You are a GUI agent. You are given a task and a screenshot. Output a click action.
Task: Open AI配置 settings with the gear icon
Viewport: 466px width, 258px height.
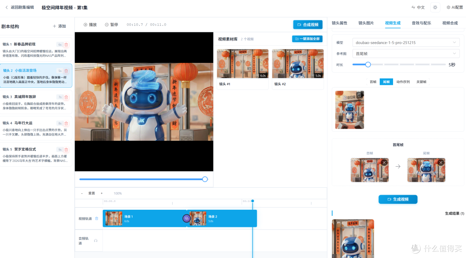click(448, 7)
